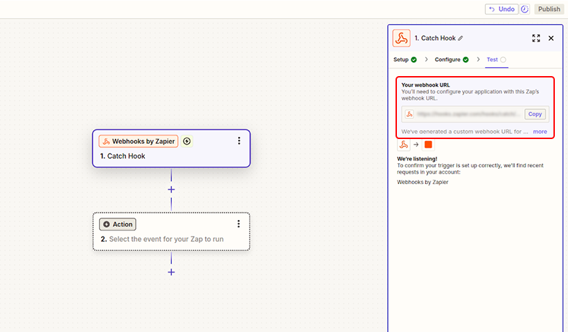568x332 pixels.
Task: Click the orange square icon after the arrow
Action: tap(428, 145)
